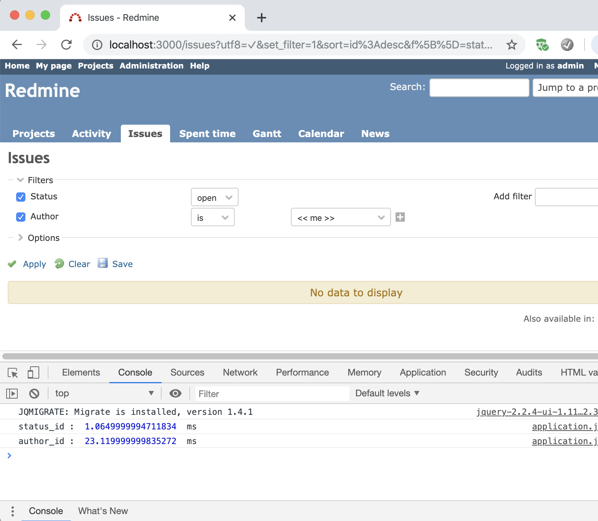Open the Add filter dropdown
This screenshot has height=521, width=598.
coord(566,197)
